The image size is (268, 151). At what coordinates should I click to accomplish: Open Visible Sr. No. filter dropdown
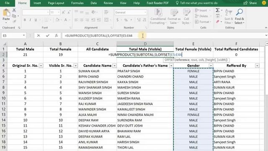[75, 65]
